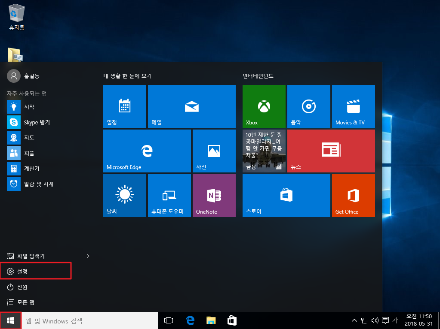Open the 일정 calendar tile
Viewport: 440px width, 329px height.
click(x=125, y=106)
